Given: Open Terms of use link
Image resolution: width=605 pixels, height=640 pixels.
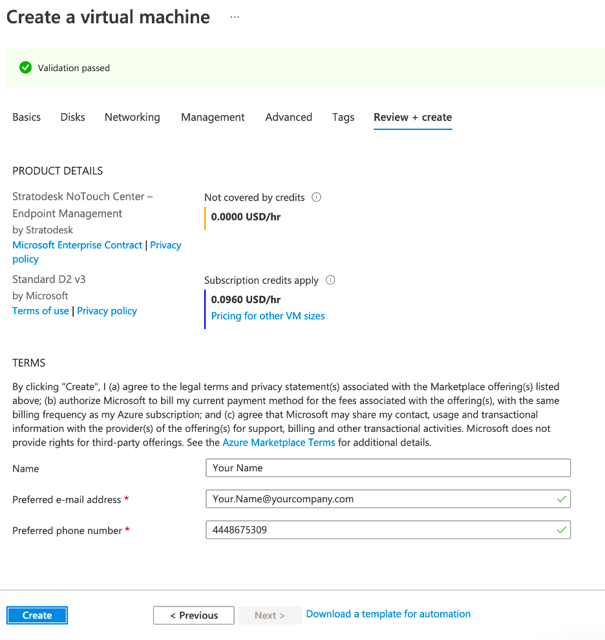Looking at the screenshot, I should (41, 311).
